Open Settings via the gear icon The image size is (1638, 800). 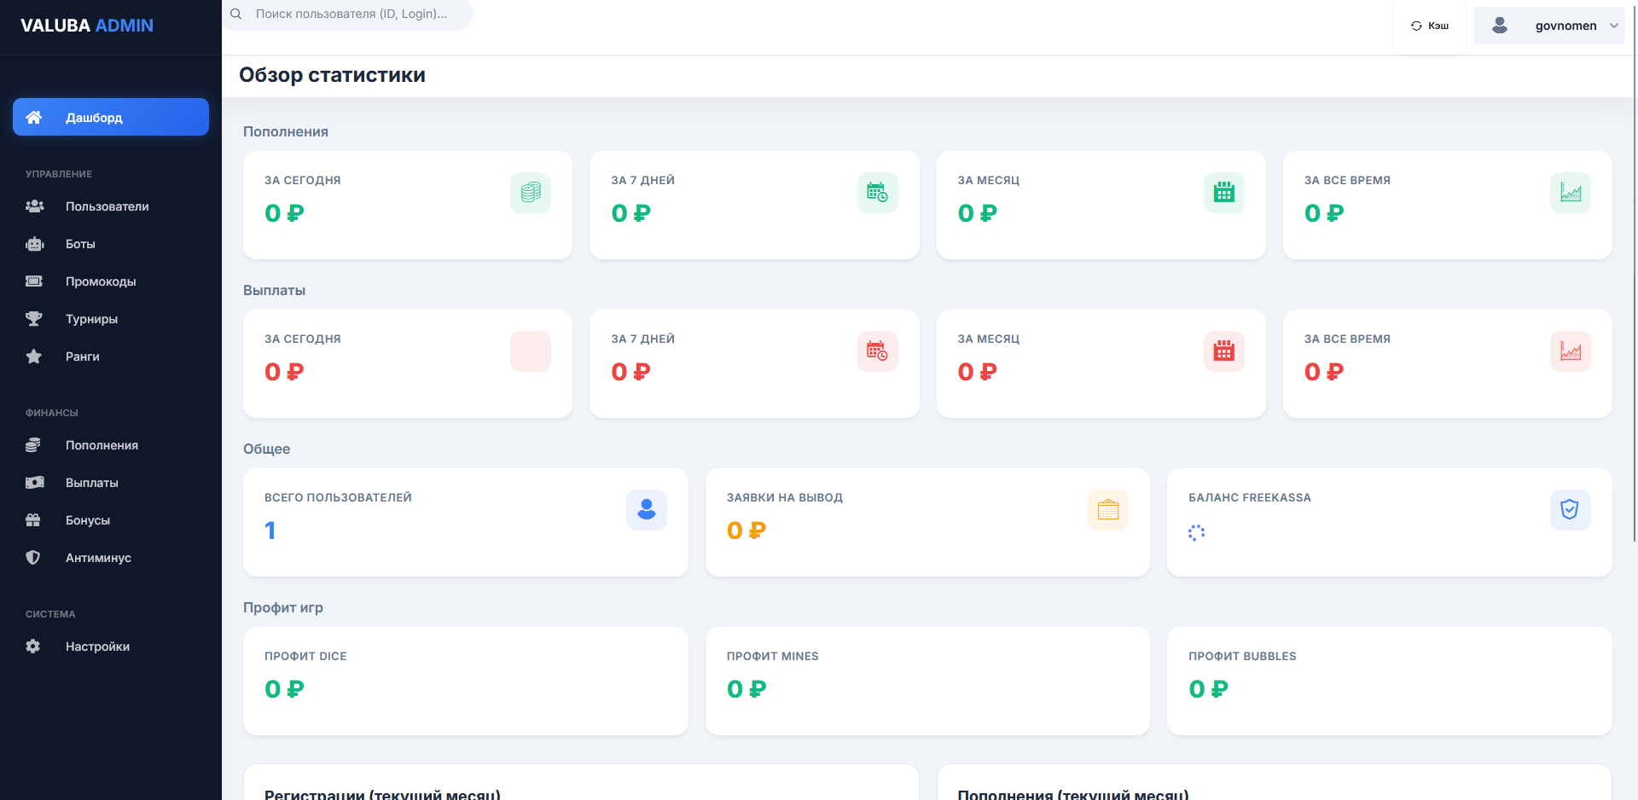point(33,646)
